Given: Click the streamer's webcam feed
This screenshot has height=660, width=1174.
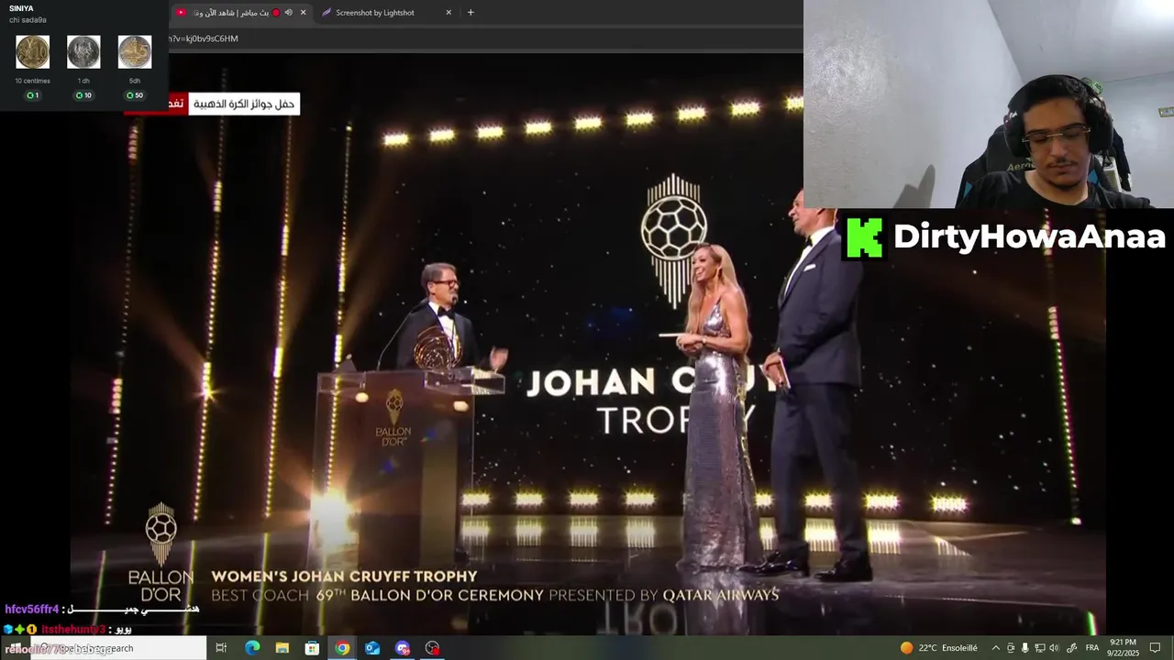Looking at the screenshot, I should tap(989, 104).
